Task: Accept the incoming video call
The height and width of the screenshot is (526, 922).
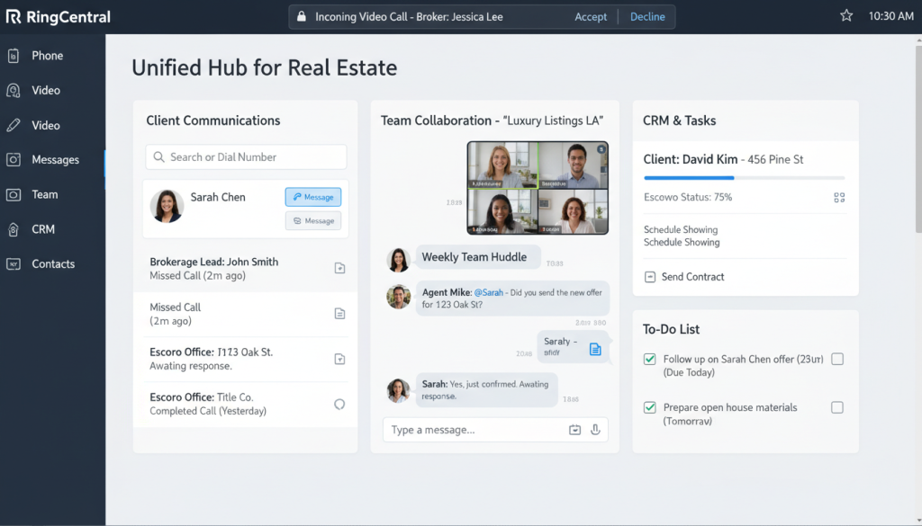Action: pyautogui.click(x=591, y=16)
